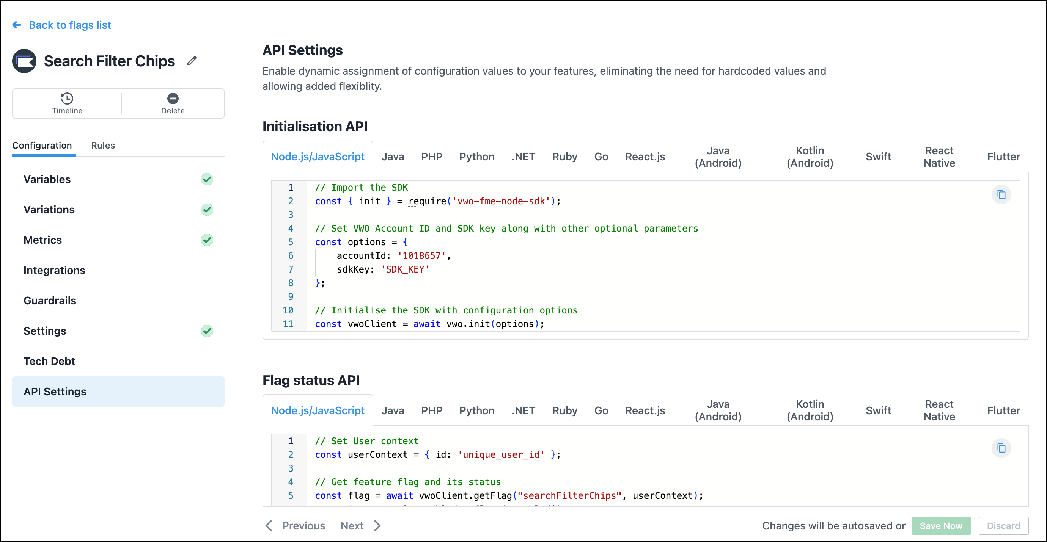Select Python tab in Flag status API
1047x542 pixels.
click(x=477, y=410)
